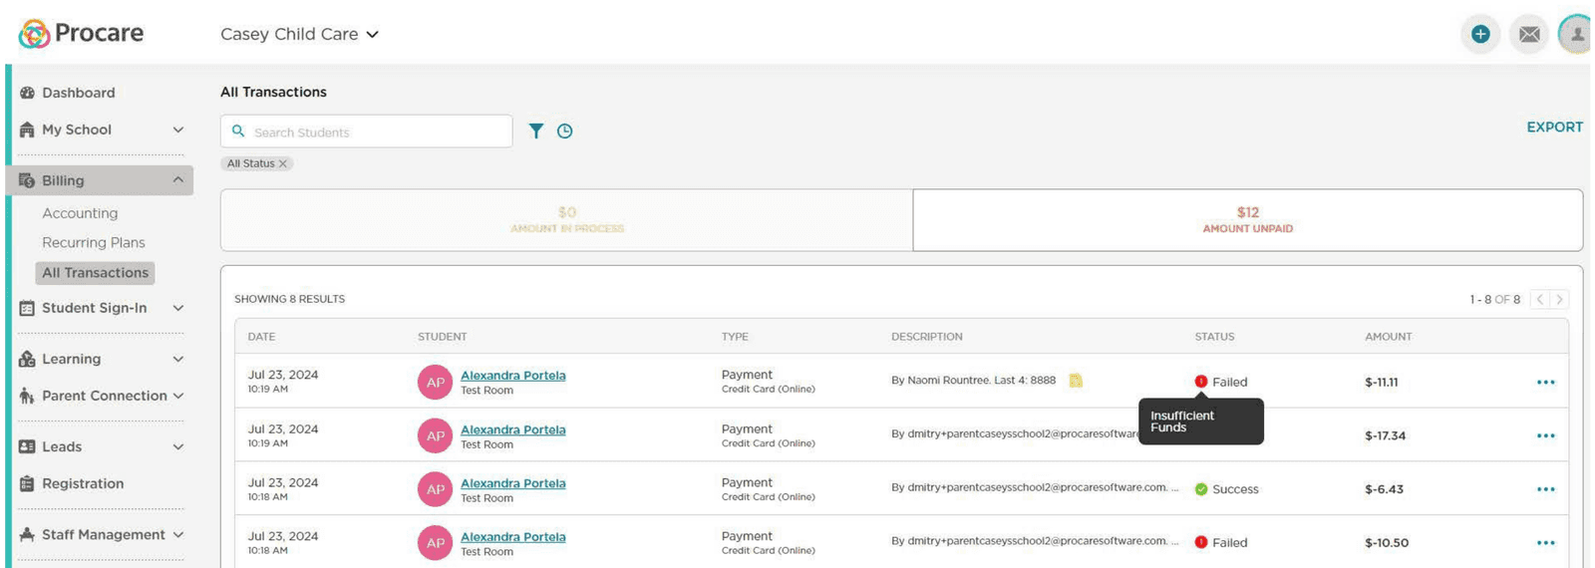Expand Parent Connection chevron
1595x568 pixels.
(178, 396)
